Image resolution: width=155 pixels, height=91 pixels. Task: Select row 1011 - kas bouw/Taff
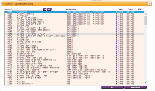pos(74,84)
